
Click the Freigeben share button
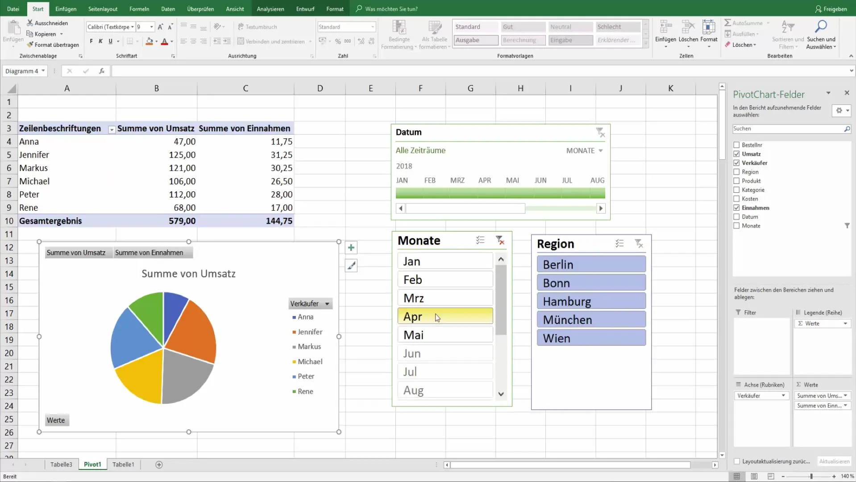831,9
